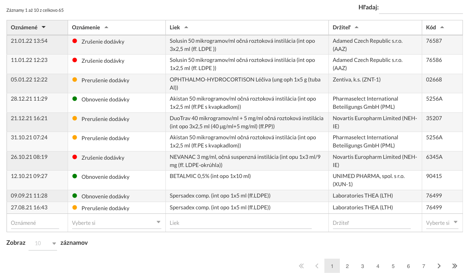
Task: Open page 4 of the table
Action: [378, 266]
